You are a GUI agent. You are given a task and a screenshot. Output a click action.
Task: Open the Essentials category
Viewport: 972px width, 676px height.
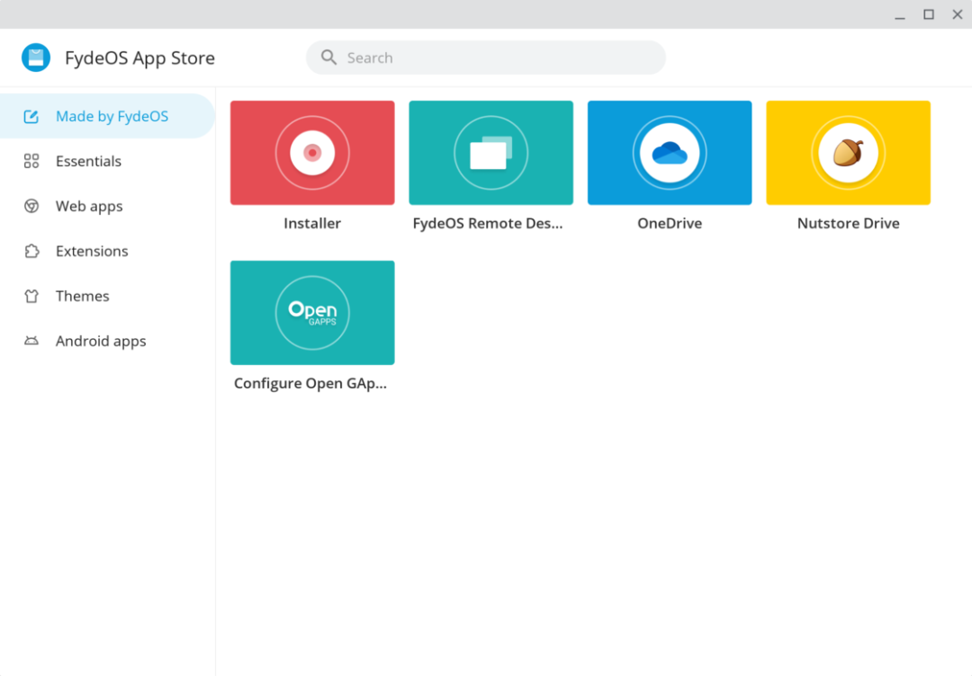pos(107,162)
